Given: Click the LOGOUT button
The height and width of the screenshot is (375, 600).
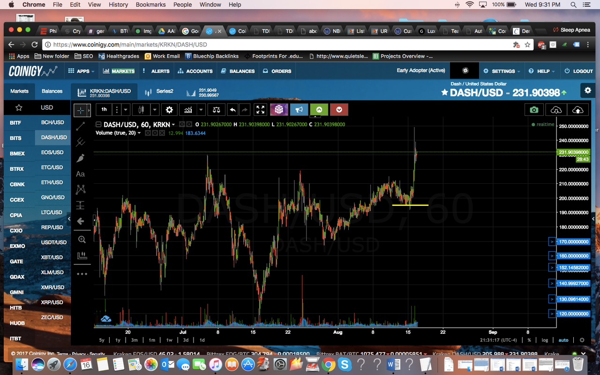Looking at the screenshot, I should [579, 71].
